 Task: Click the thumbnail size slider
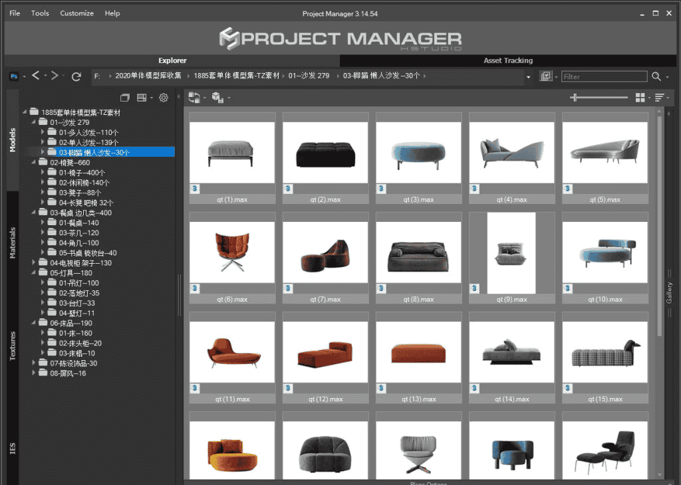[x=599, y=98]
